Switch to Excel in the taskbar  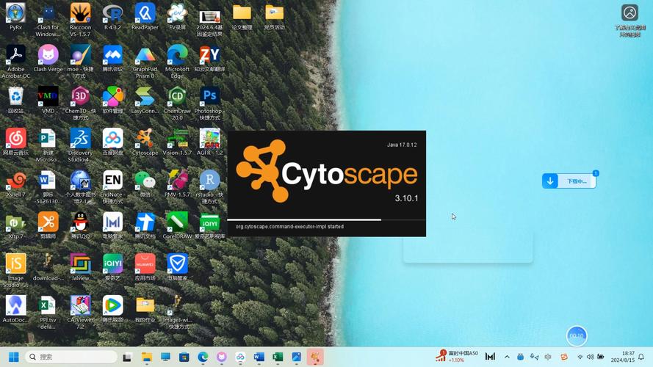(x=278, y=357)
